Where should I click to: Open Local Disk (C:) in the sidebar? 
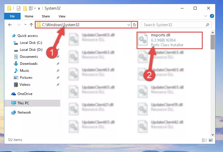point(31,43)
